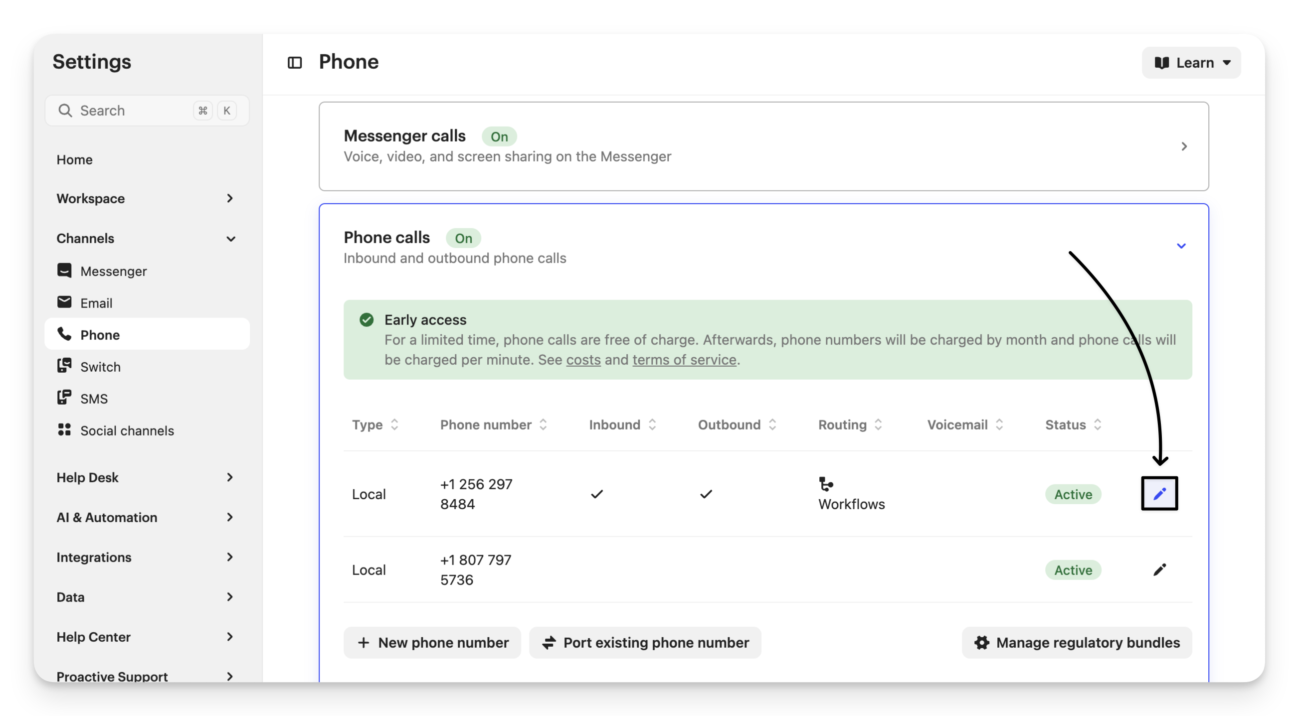Click the Social channels grid icon
The width and height of the screenshot is (1299, 716).
pyautogui.click(x=64, y=430)
